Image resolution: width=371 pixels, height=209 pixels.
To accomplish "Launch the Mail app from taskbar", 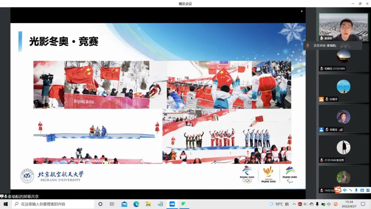I will click(124, 204).
